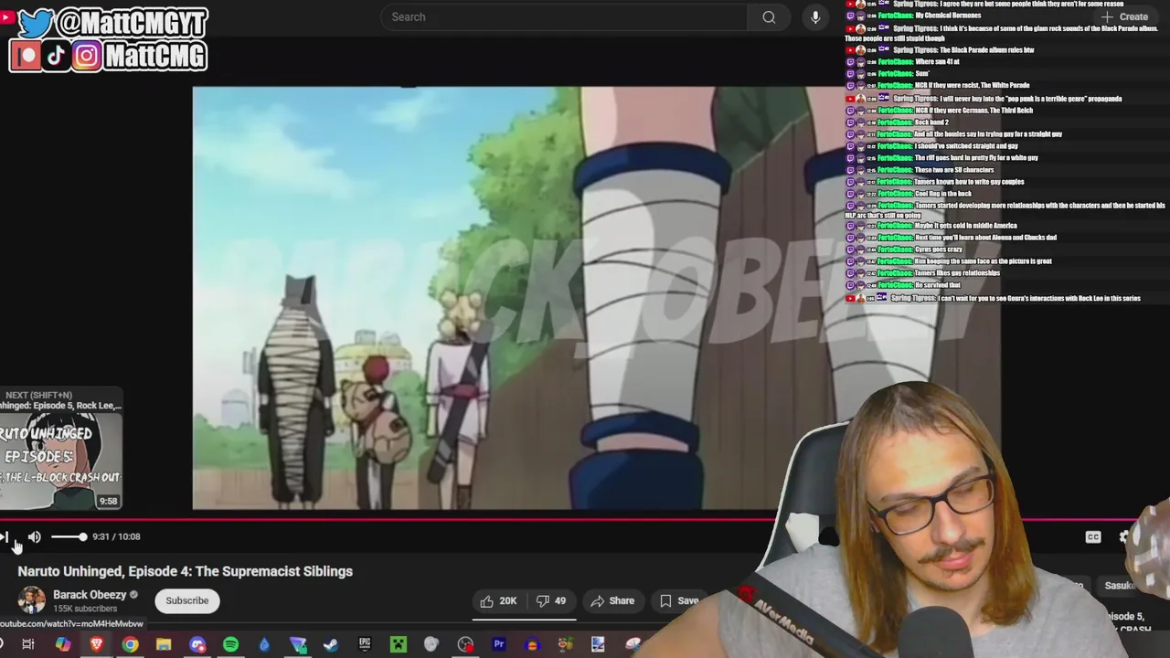Open Adobe Premiere Pro from taskbar
Screen dimensions: 1170x658
click(499, 645)
